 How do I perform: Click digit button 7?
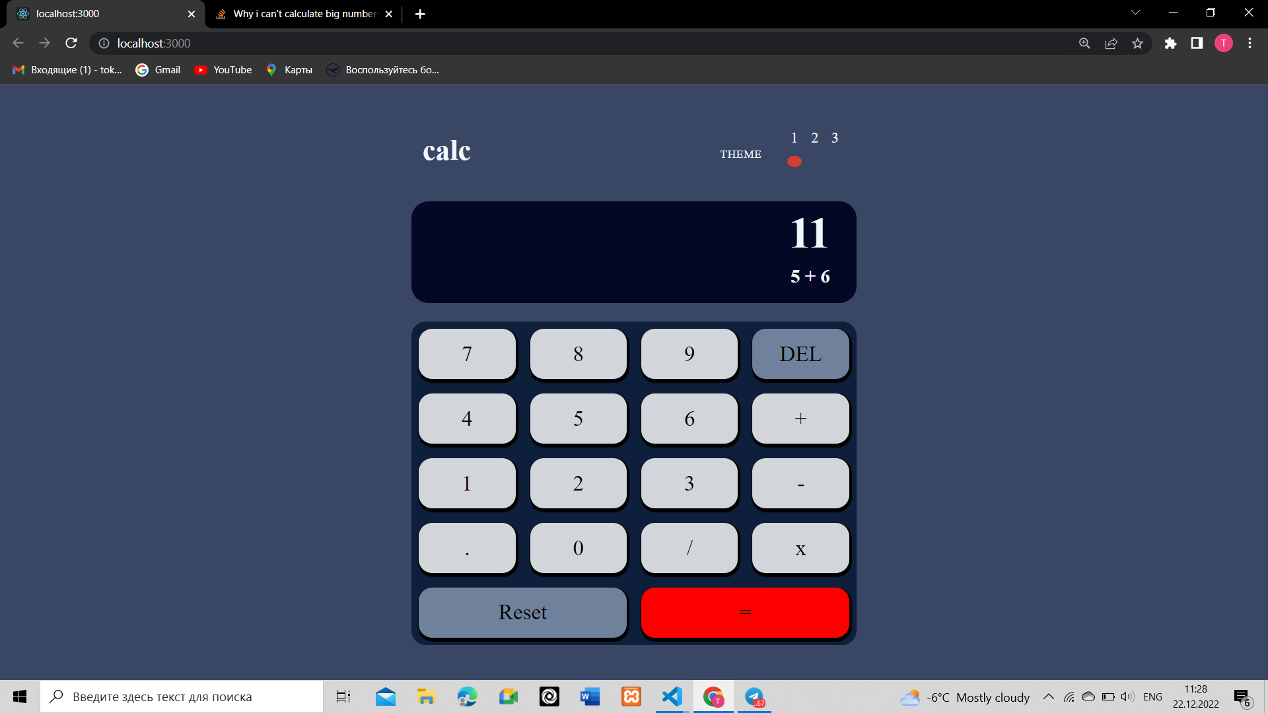coord(466,353)
